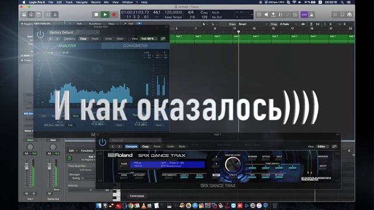Click Copy in the Stereo Out plugin
The image size is (374, 210).
[83, 38]
